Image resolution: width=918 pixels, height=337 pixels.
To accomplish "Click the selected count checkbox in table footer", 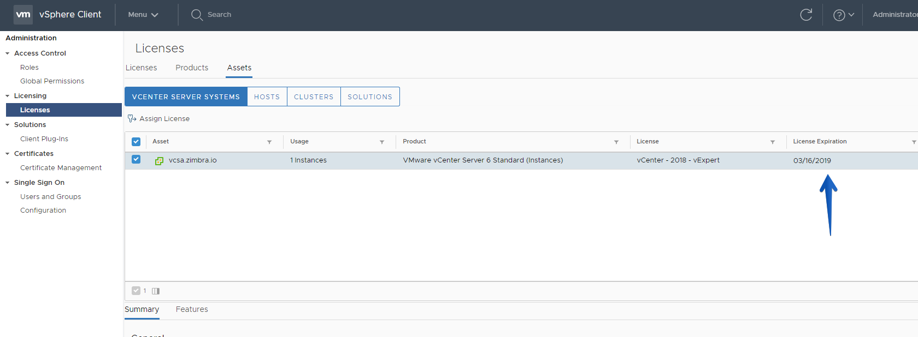I will (x=136, y=291).
